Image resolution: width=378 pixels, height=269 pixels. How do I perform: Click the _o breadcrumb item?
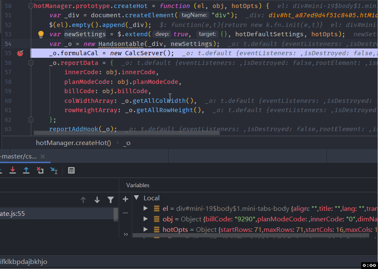click(x=127, y=143)
